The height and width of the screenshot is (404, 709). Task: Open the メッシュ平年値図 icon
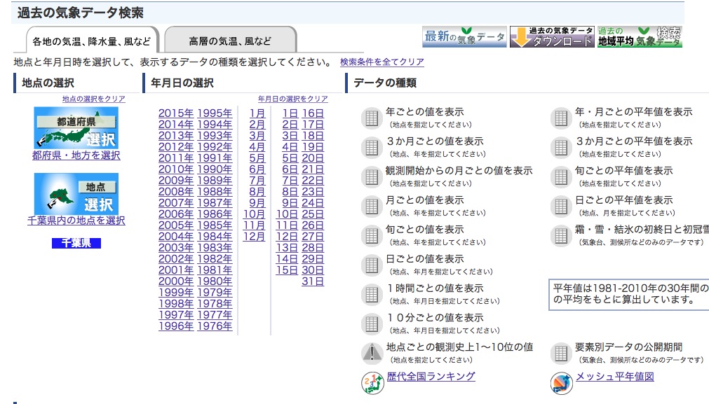[x=561, y=382]
